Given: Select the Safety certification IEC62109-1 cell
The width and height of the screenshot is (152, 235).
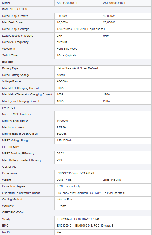Looking at the screenshot, I should click(103, 219).
